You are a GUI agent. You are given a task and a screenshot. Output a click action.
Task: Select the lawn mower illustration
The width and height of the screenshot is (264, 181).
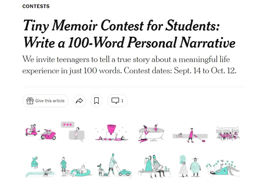pyautogui.click(x=114, y=165)
